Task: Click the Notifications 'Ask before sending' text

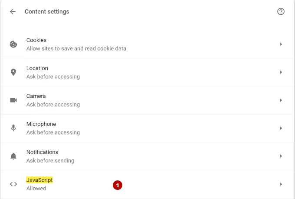Action: pyautogui.click(x=50, y=160)
